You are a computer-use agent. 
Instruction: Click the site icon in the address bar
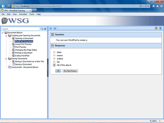click(x=13, y=6)
